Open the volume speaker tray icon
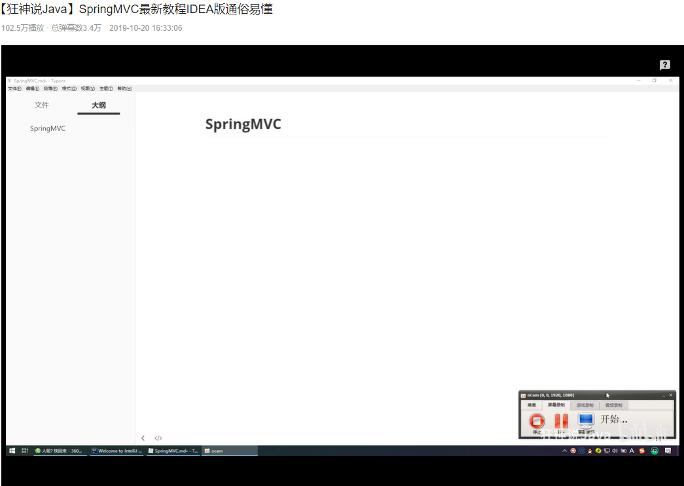 615,451
